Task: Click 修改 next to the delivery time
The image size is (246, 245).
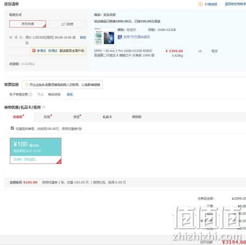Action: [x=83, y=37]
